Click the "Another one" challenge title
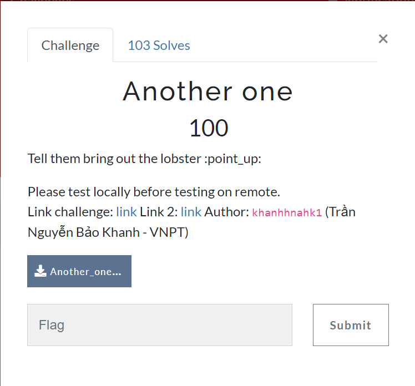The image size is (415, 386). pyautogui.click(x=207, y=91)
